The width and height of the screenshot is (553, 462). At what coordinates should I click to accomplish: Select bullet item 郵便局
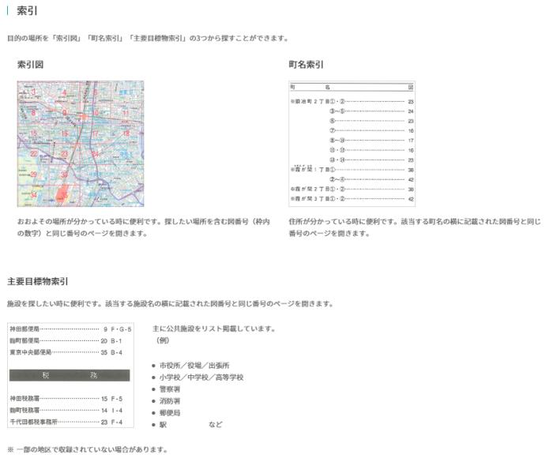click(x=170, y=412)
